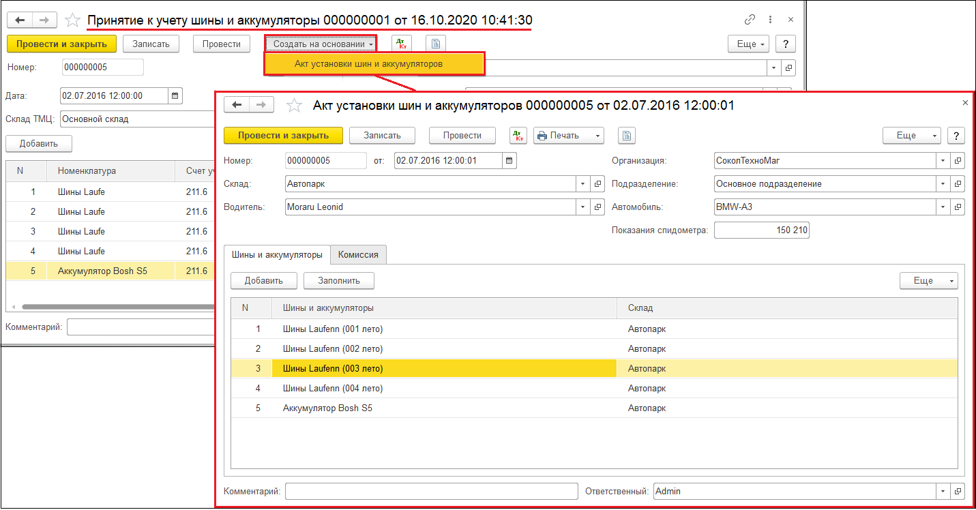Open the Печать dropdown menu
Image resolution: width=976 pixels, height=510 pixels.
(x=569, y=136)
